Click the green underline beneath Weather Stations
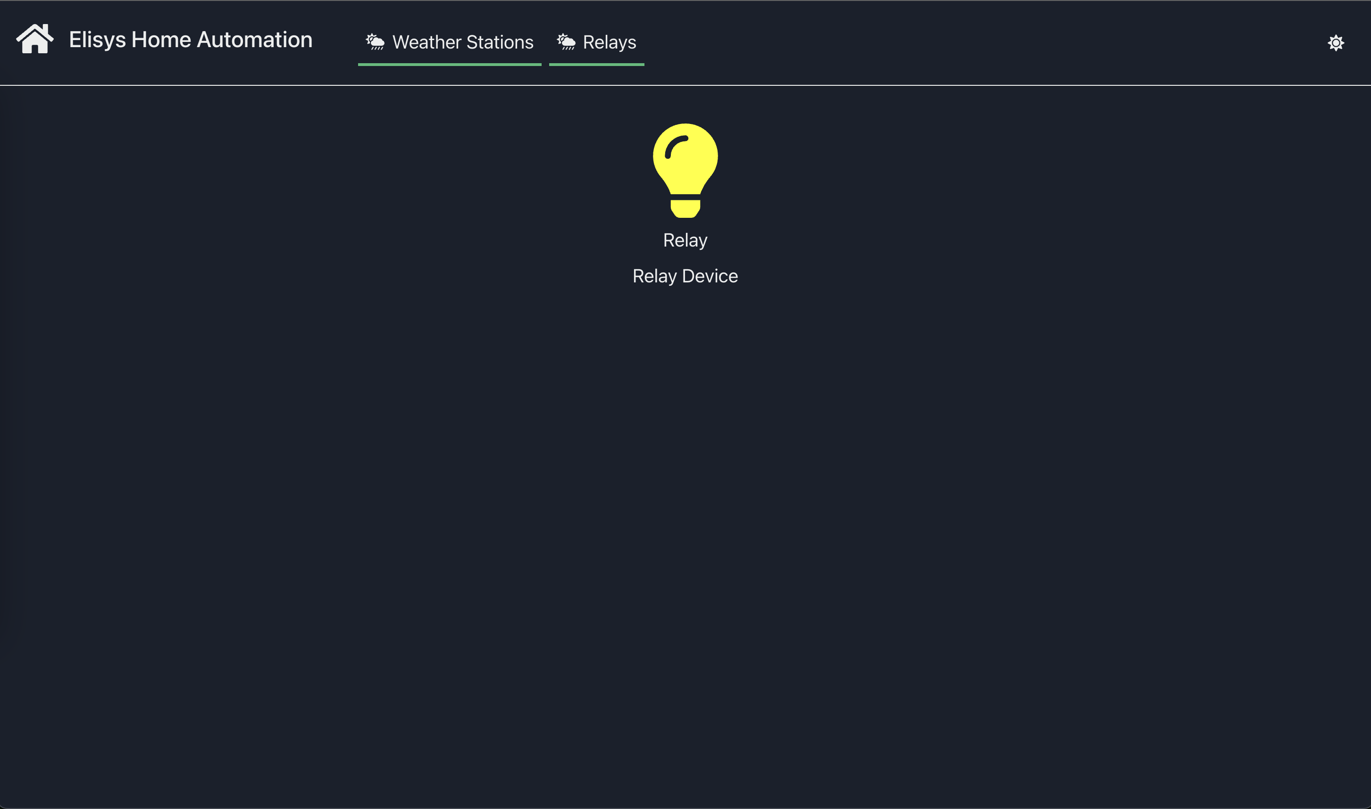Viewport: 1371px width, 809px height. [450, 65]
